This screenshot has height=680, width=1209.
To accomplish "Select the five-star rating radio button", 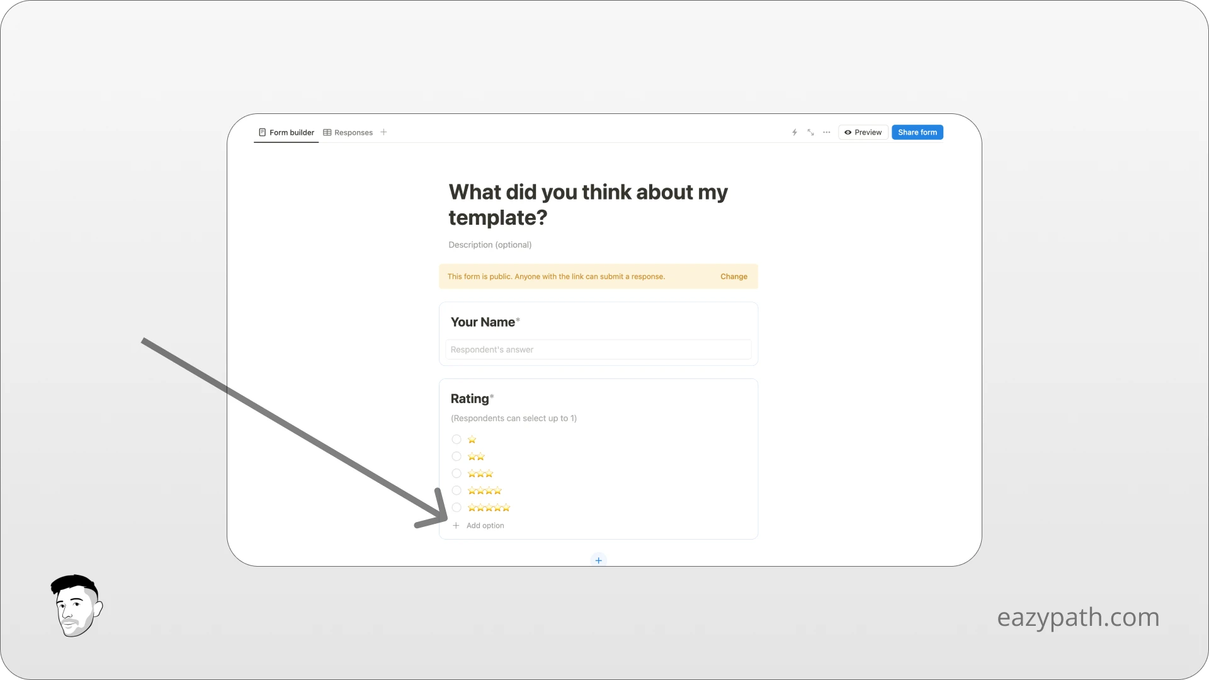I will 456,507.
